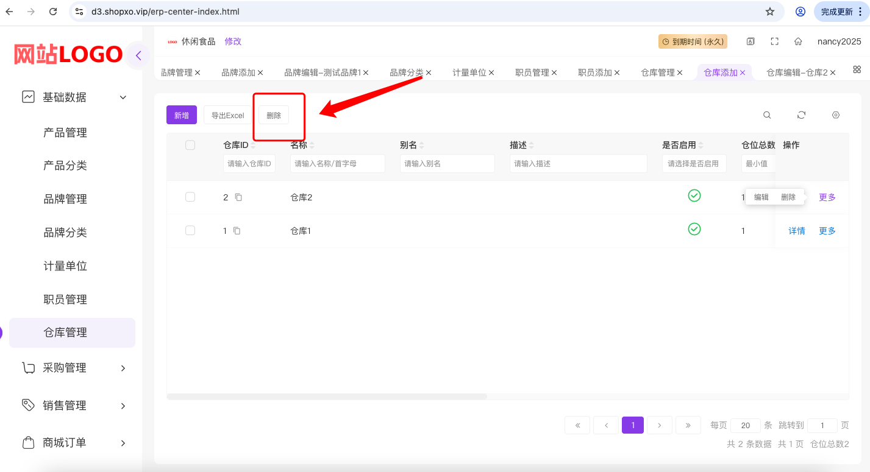Open 详情 for warehouse 仓库1

(797, 231)
